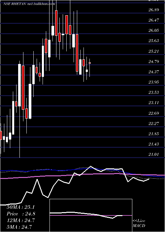Click the 23.95 price axis label
This screenshot has width=165, height=232.
154,82
